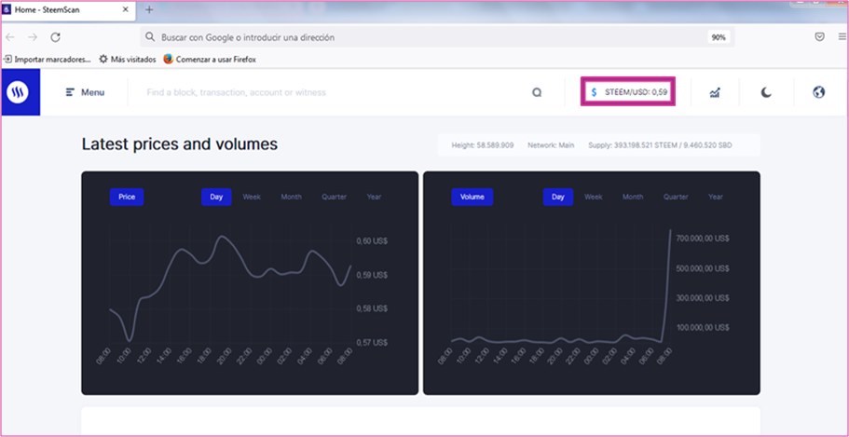Click the 700.000,00 US$ volume axis label
The image size is (849, 437).
pyautogui.click(x=703, y=239)
